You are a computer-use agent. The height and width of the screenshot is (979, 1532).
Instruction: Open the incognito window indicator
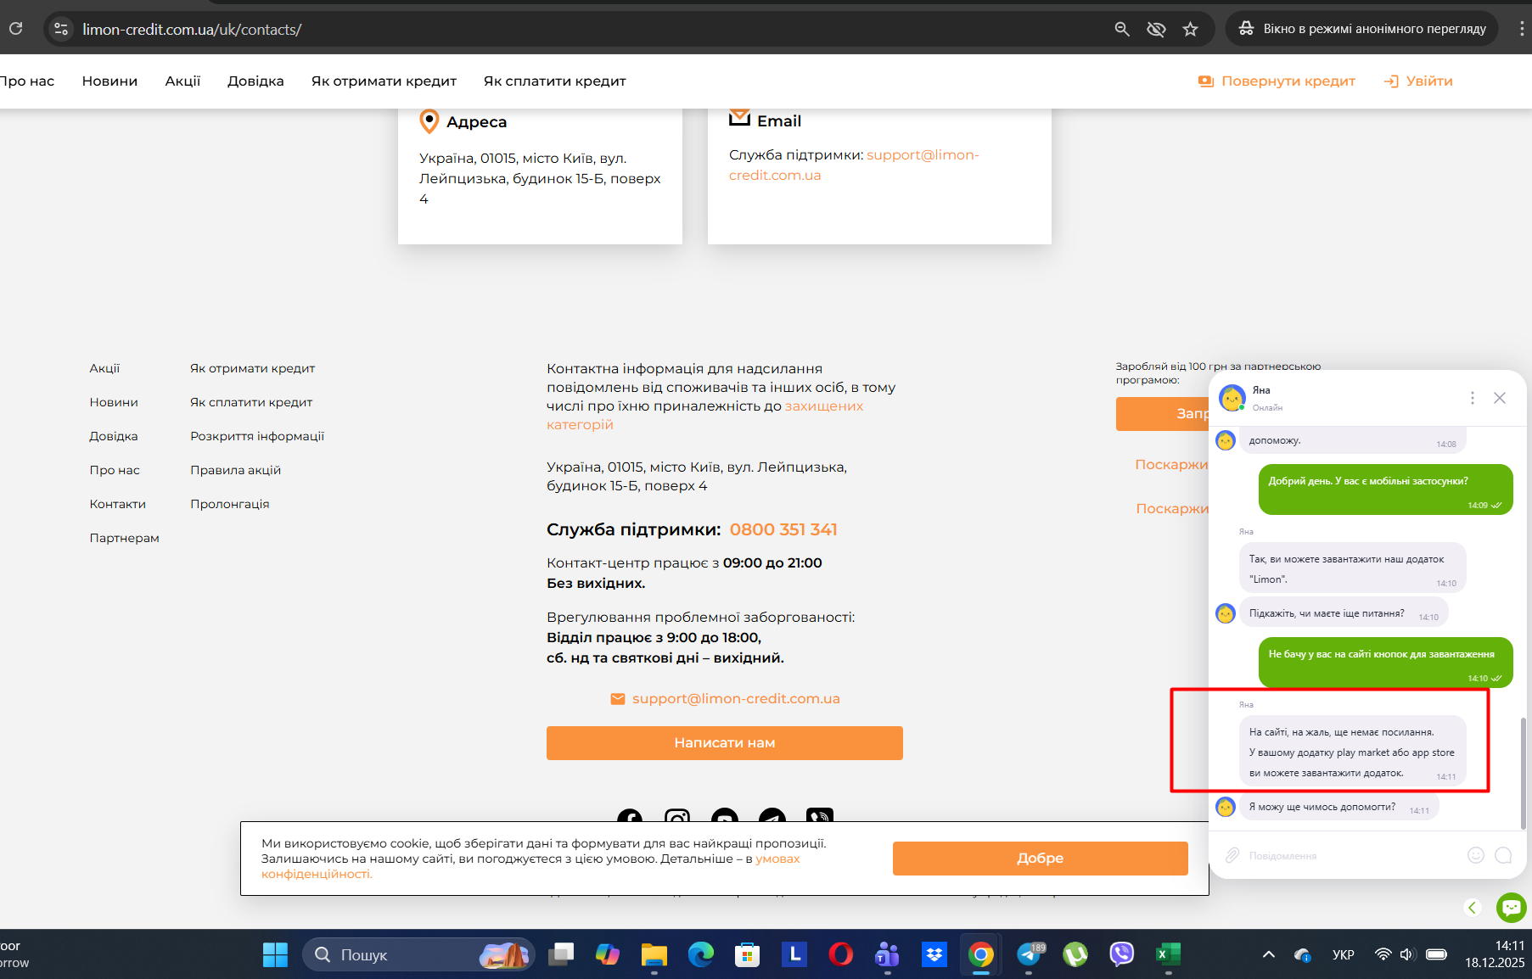1362,29
